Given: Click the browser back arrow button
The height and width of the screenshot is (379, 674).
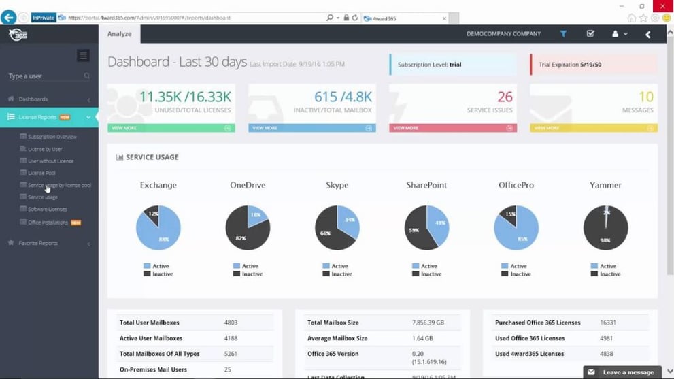Looking at the screenshot, I should [9, 18].
